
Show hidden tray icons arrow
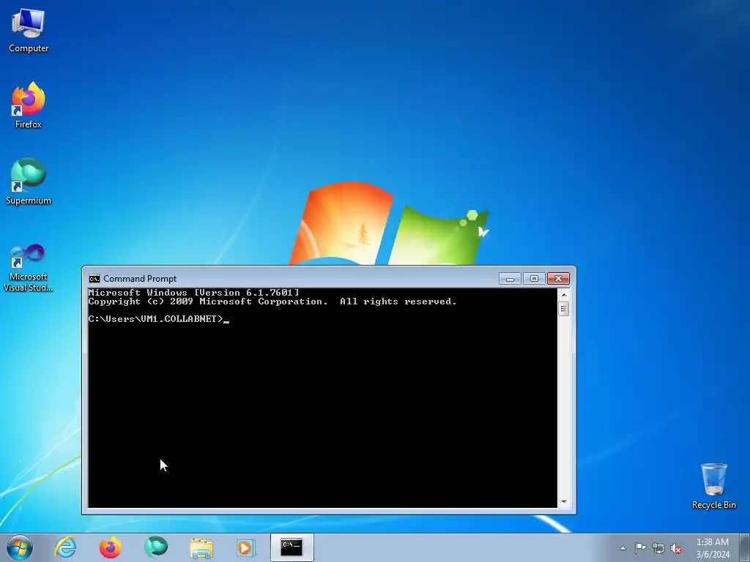[x=623, y=548]
